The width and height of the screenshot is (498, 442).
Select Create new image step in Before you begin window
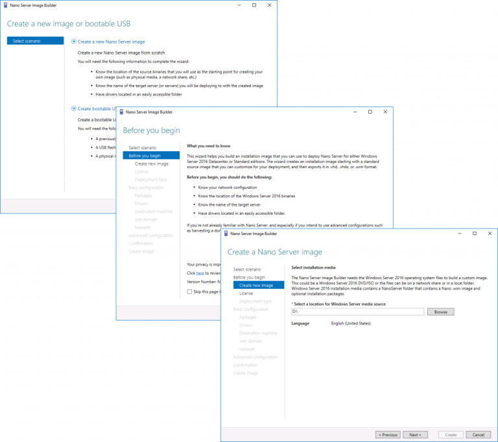tap(152, 164)
